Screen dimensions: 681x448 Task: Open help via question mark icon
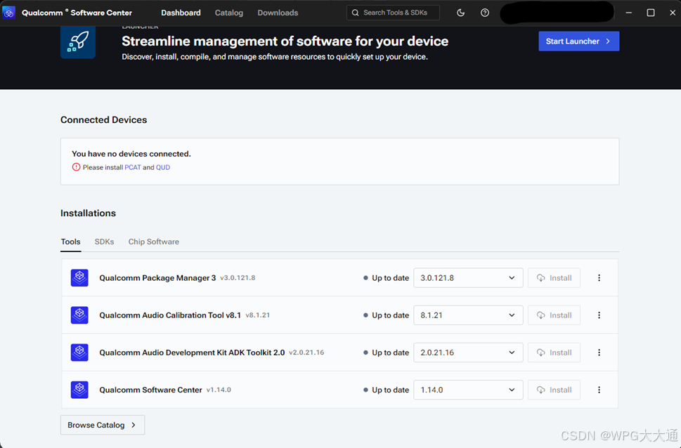click(485, 13)
